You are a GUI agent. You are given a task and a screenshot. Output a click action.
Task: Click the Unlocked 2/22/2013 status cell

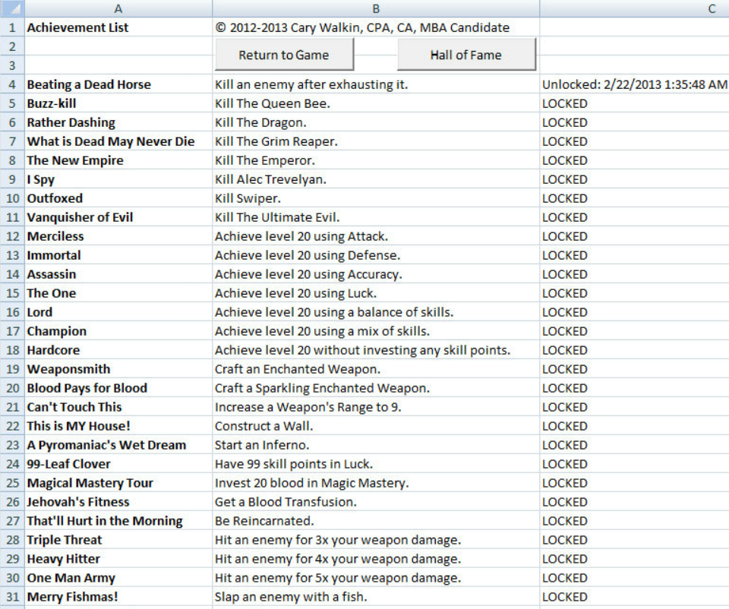click(634, 84)
